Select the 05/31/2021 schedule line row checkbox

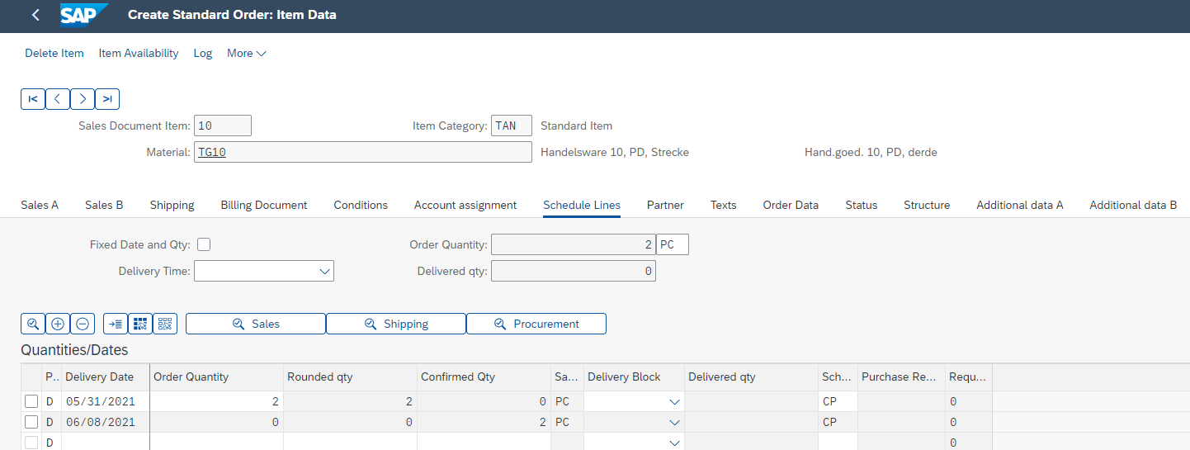coord(31,401)
